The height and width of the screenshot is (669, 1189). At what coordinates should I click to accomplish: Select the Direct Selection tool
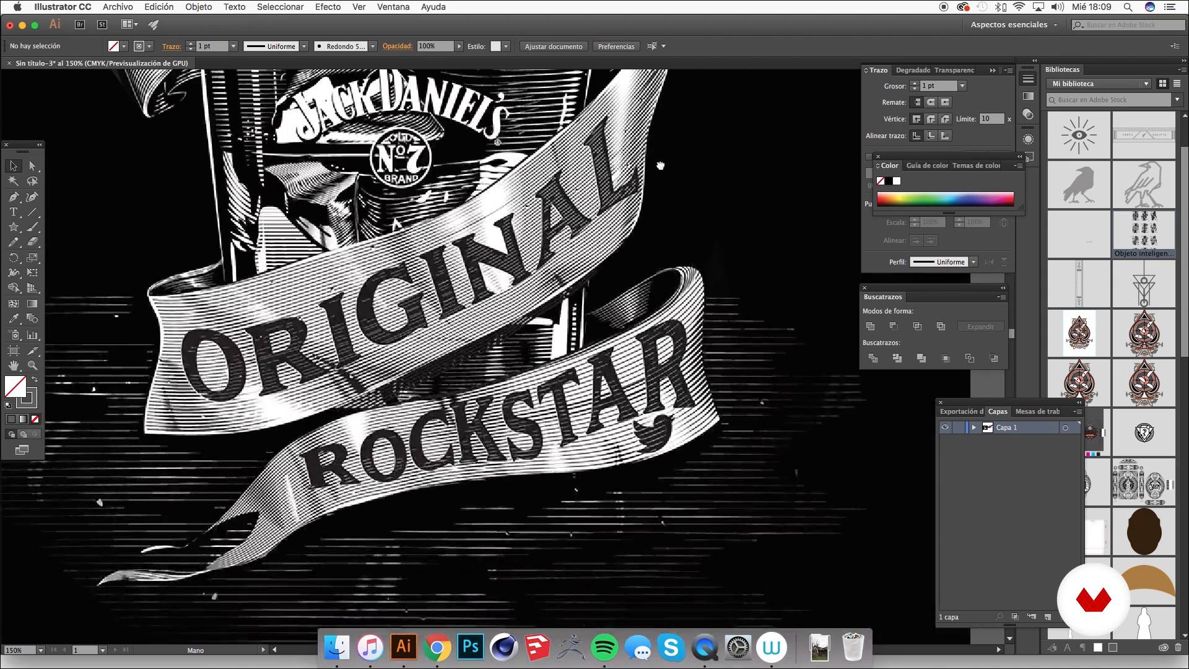[32, 166]
